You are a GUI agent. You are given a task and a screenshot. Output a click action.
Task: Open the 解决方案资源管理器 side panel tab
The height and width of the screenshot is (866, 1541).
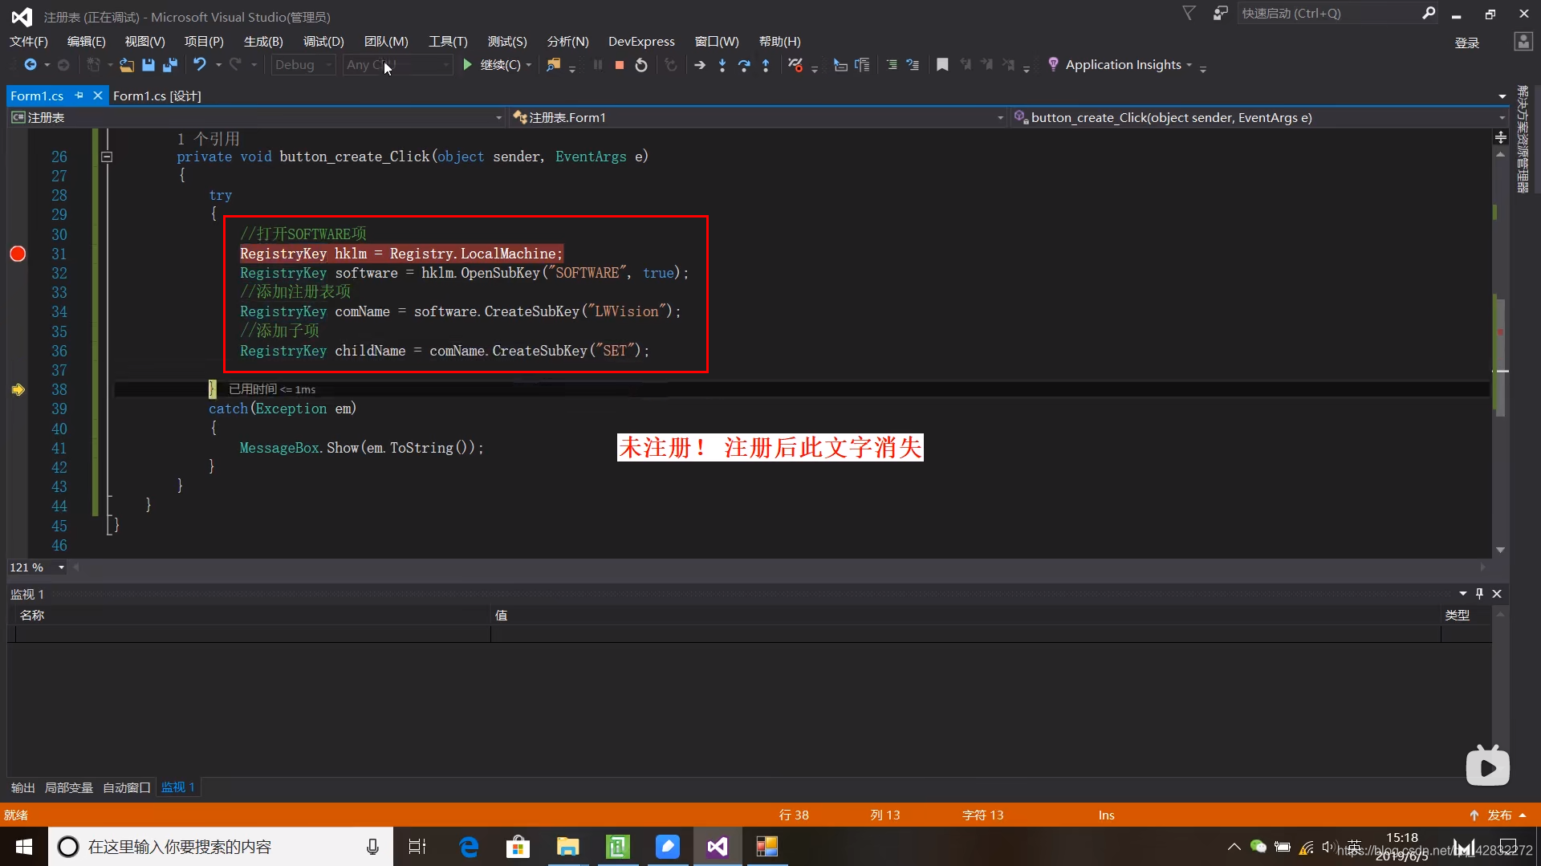click(1523, 139)
